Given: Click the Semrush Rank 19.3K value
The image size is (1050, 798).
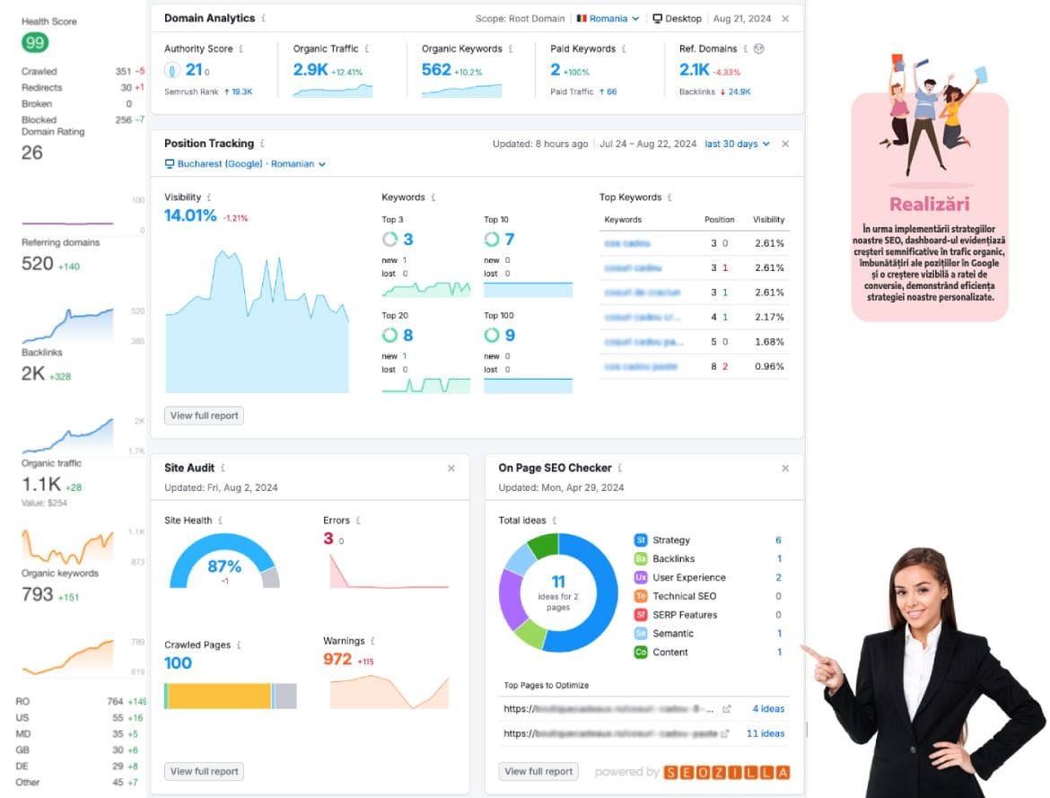Looking at the screenshot, I should 241,92.
